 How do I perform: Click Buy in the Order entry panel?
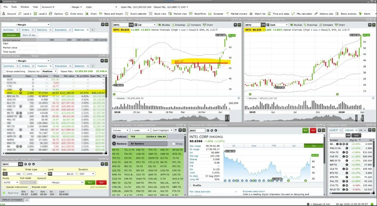(x=90, y=182)
